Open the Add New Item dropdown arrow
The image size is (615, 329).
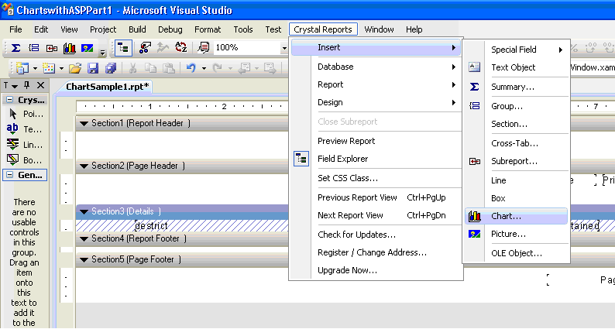(x=62, y=69)
